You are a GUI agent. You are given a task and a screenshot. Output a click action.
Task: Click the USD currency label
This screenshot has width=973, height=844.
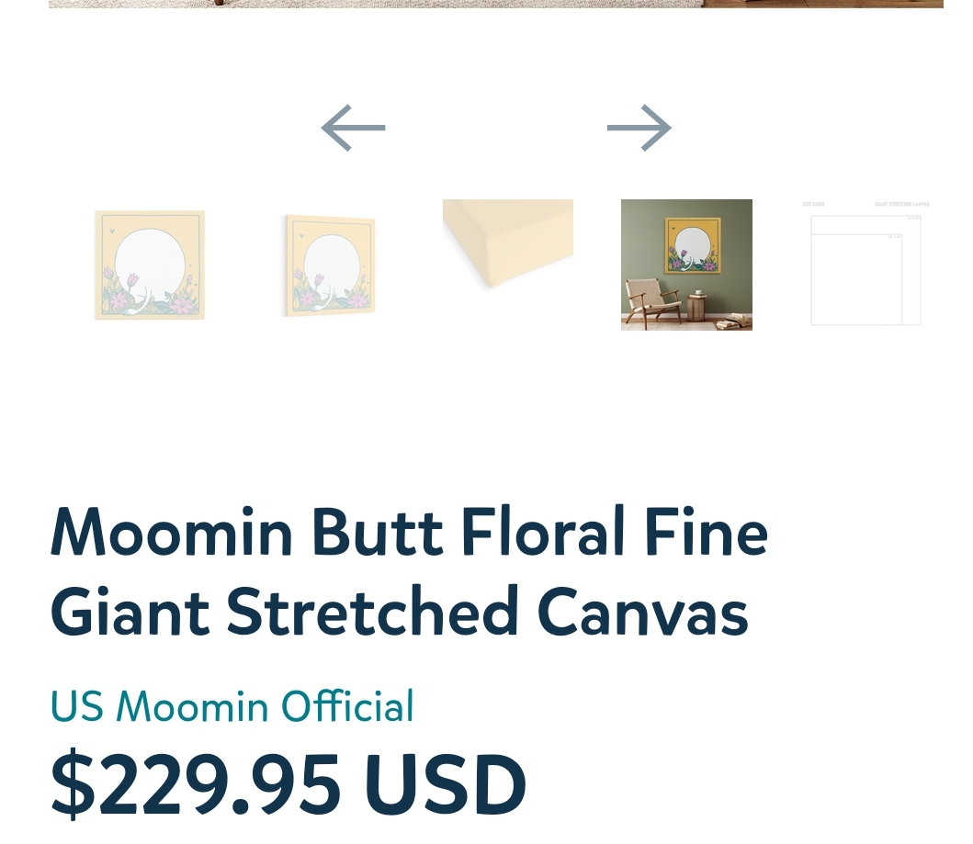(446, 785)
